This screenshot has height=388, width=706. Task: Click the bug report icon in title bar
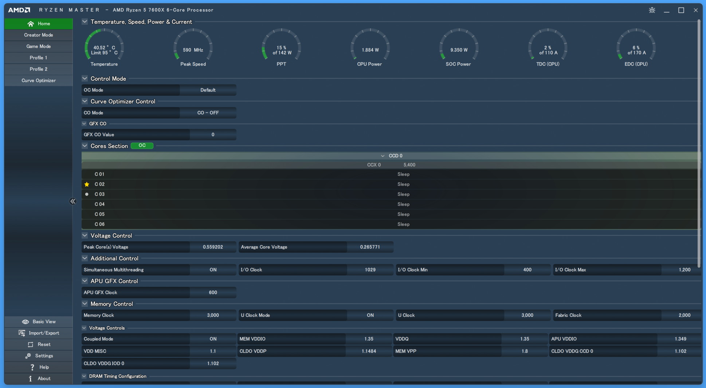(x=652, y=10)
